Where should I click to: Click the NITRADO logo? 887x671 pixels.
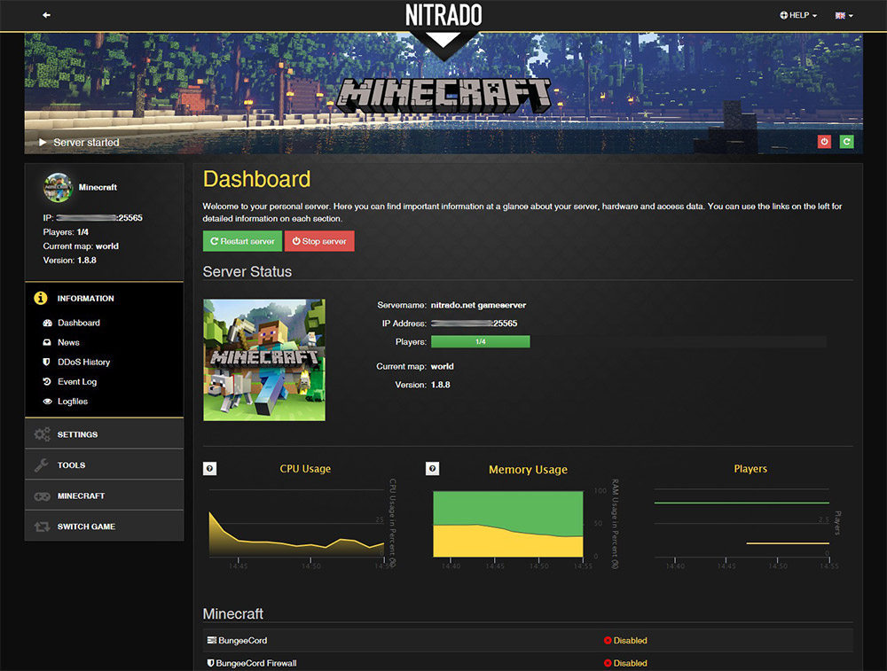pos(443,15)
